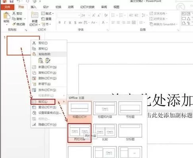Switch to the Review (审阅) tab

104,7
